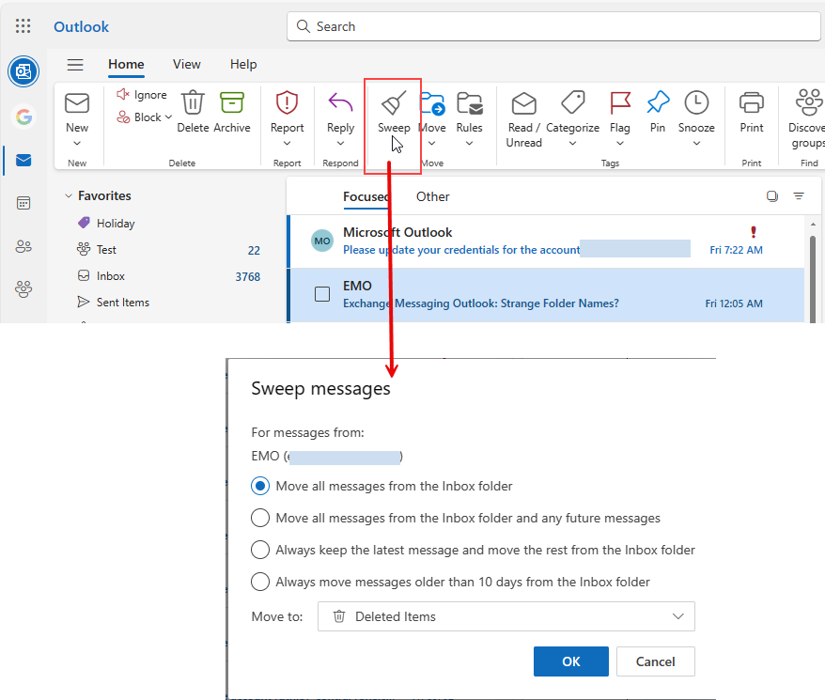The width and height of the screenshot is (825, 700).
Task: Confirm sweep with OK button
Action: tap(571, 661)
